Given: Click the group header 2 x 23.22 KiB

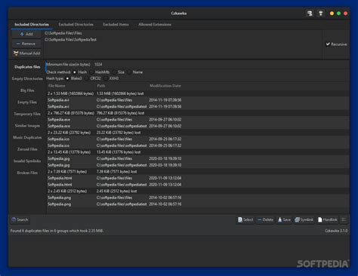Looking at the screenshot, I should click(198, 133).
